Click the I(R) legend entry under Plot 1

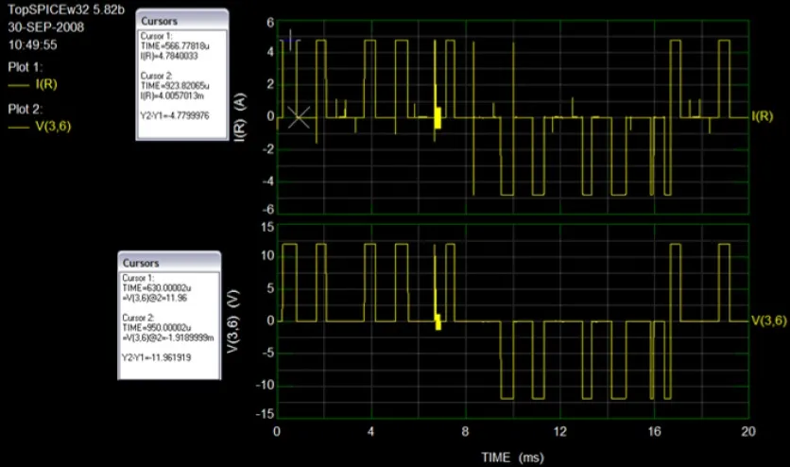[x=46, y=84]
